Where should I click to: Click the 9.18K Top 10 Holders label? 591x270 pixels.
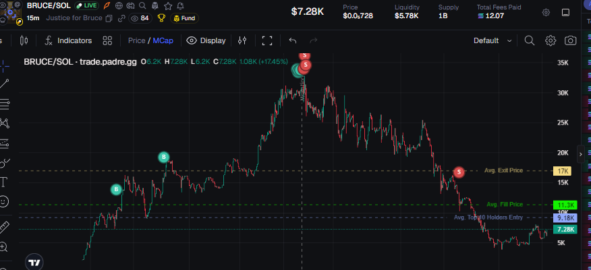(565, 218)
